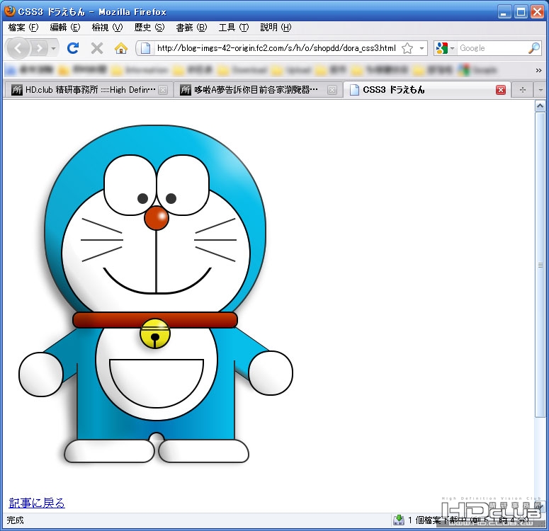Viewport: 549px width, 531px height.
Task: Click the 記事に戻る link
Action: 37,503
